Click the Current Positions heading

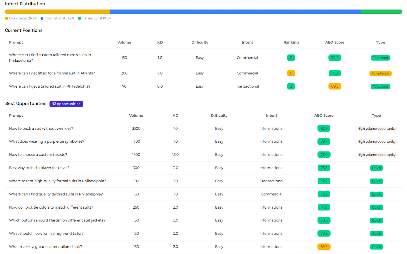click(24, 30)
